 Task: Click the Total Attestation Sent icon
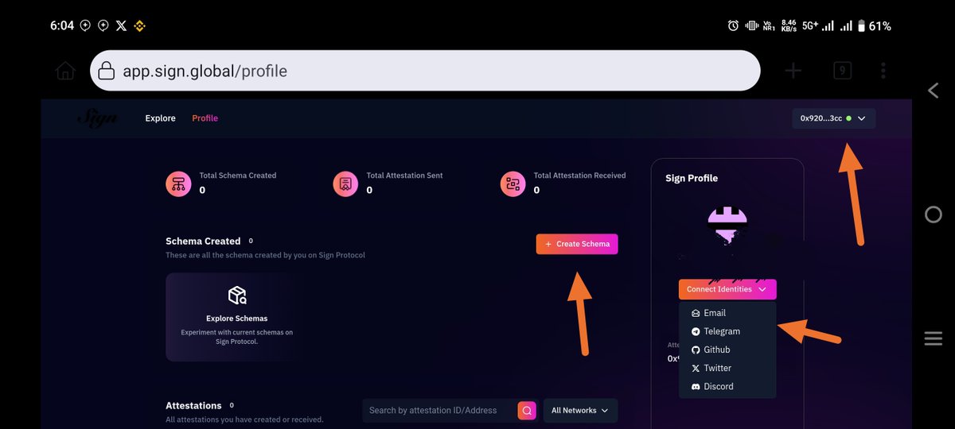345,184
